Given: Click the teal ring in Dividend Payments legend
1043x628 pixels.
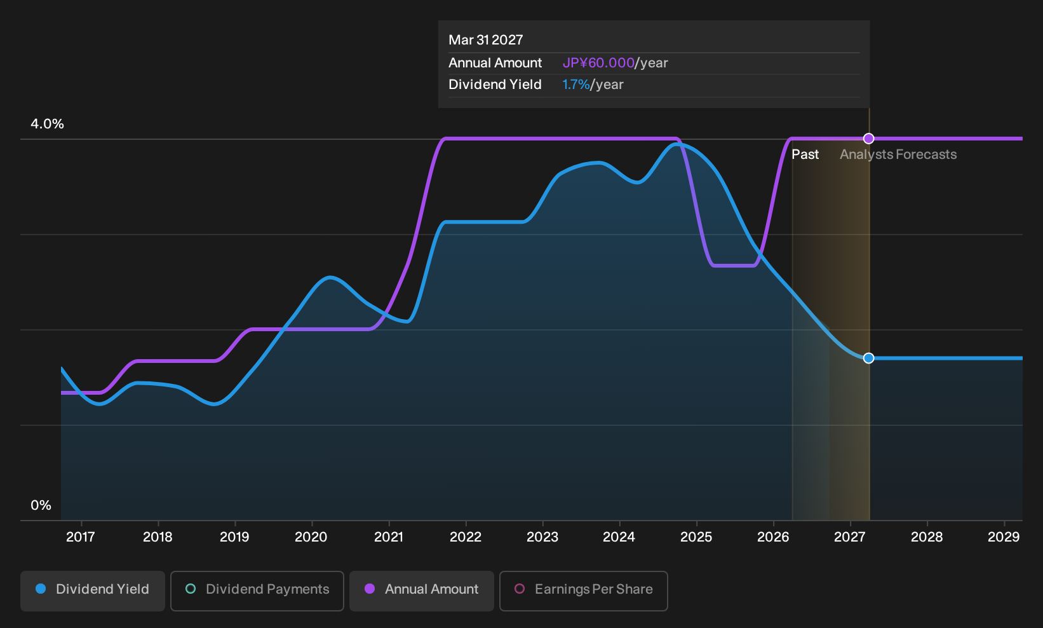Looking at the screenshot, I should point(191,589).
